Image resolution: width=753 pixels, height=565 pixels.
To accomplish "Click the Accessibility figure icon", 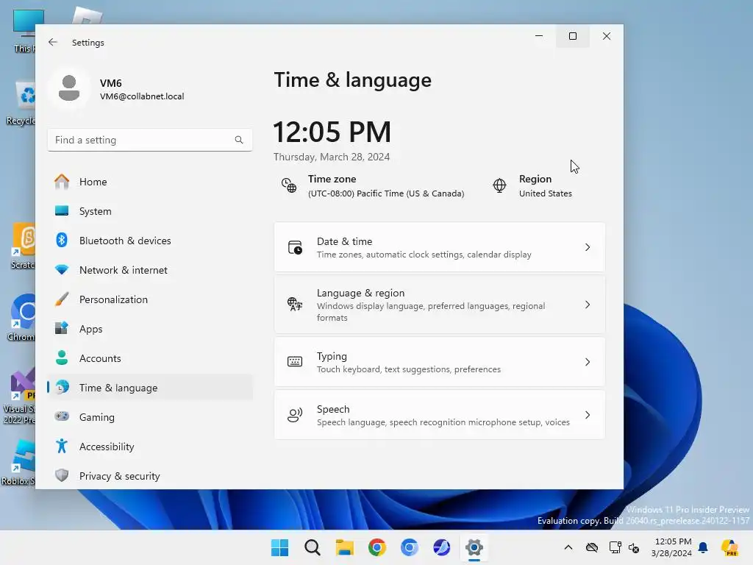I will (62, 446).
